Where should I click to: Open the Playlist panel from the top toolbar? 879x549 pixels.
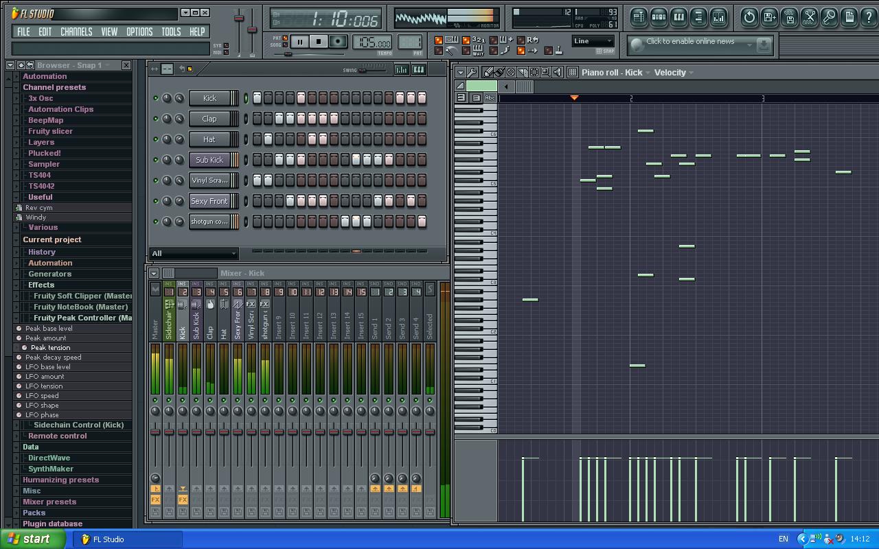[639, 17]
